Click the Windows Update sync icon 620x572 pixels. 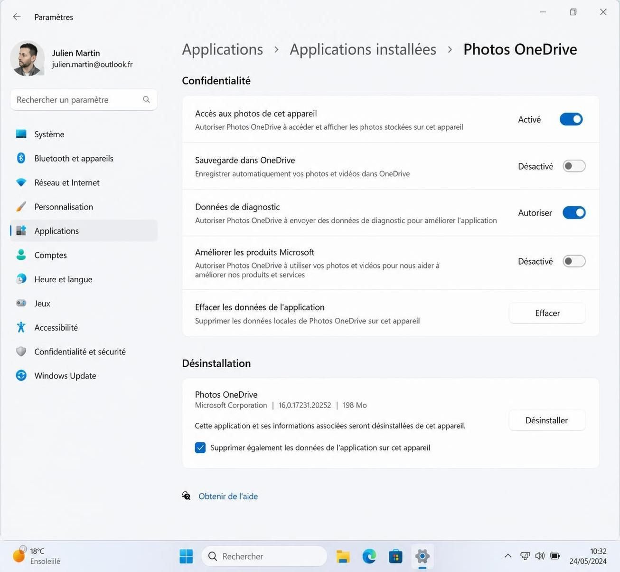click(21, 376)
